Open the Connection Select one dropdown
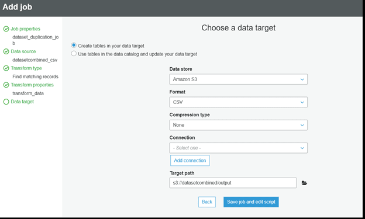Viewport: 365px width, 219px height. pos(239,148)
